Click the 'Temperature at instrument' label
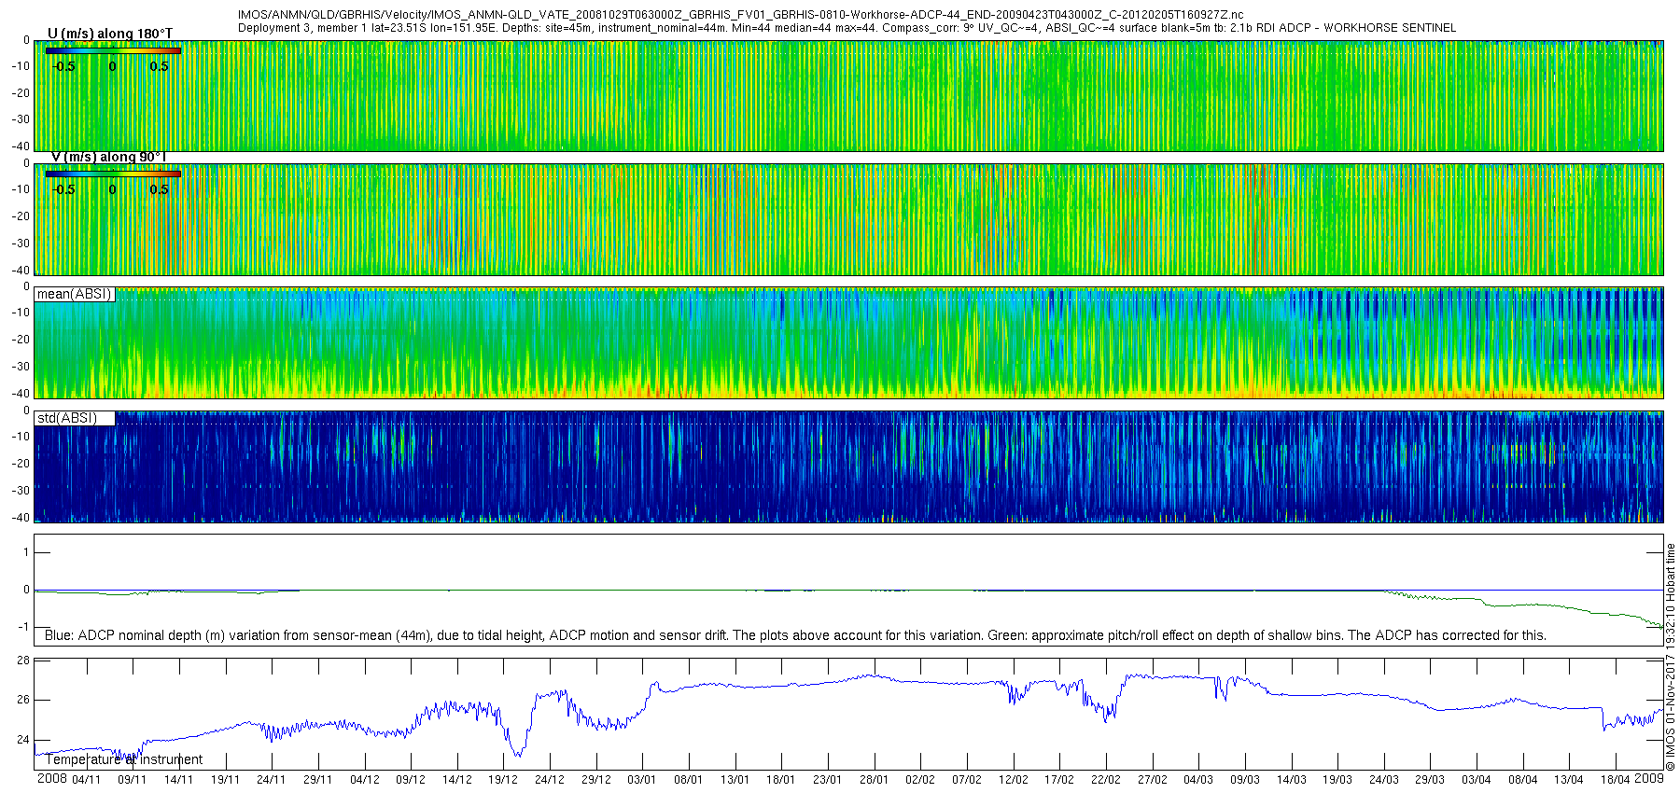The width and height of the screenshot is (1680, 793). click(x=123, y=759)
